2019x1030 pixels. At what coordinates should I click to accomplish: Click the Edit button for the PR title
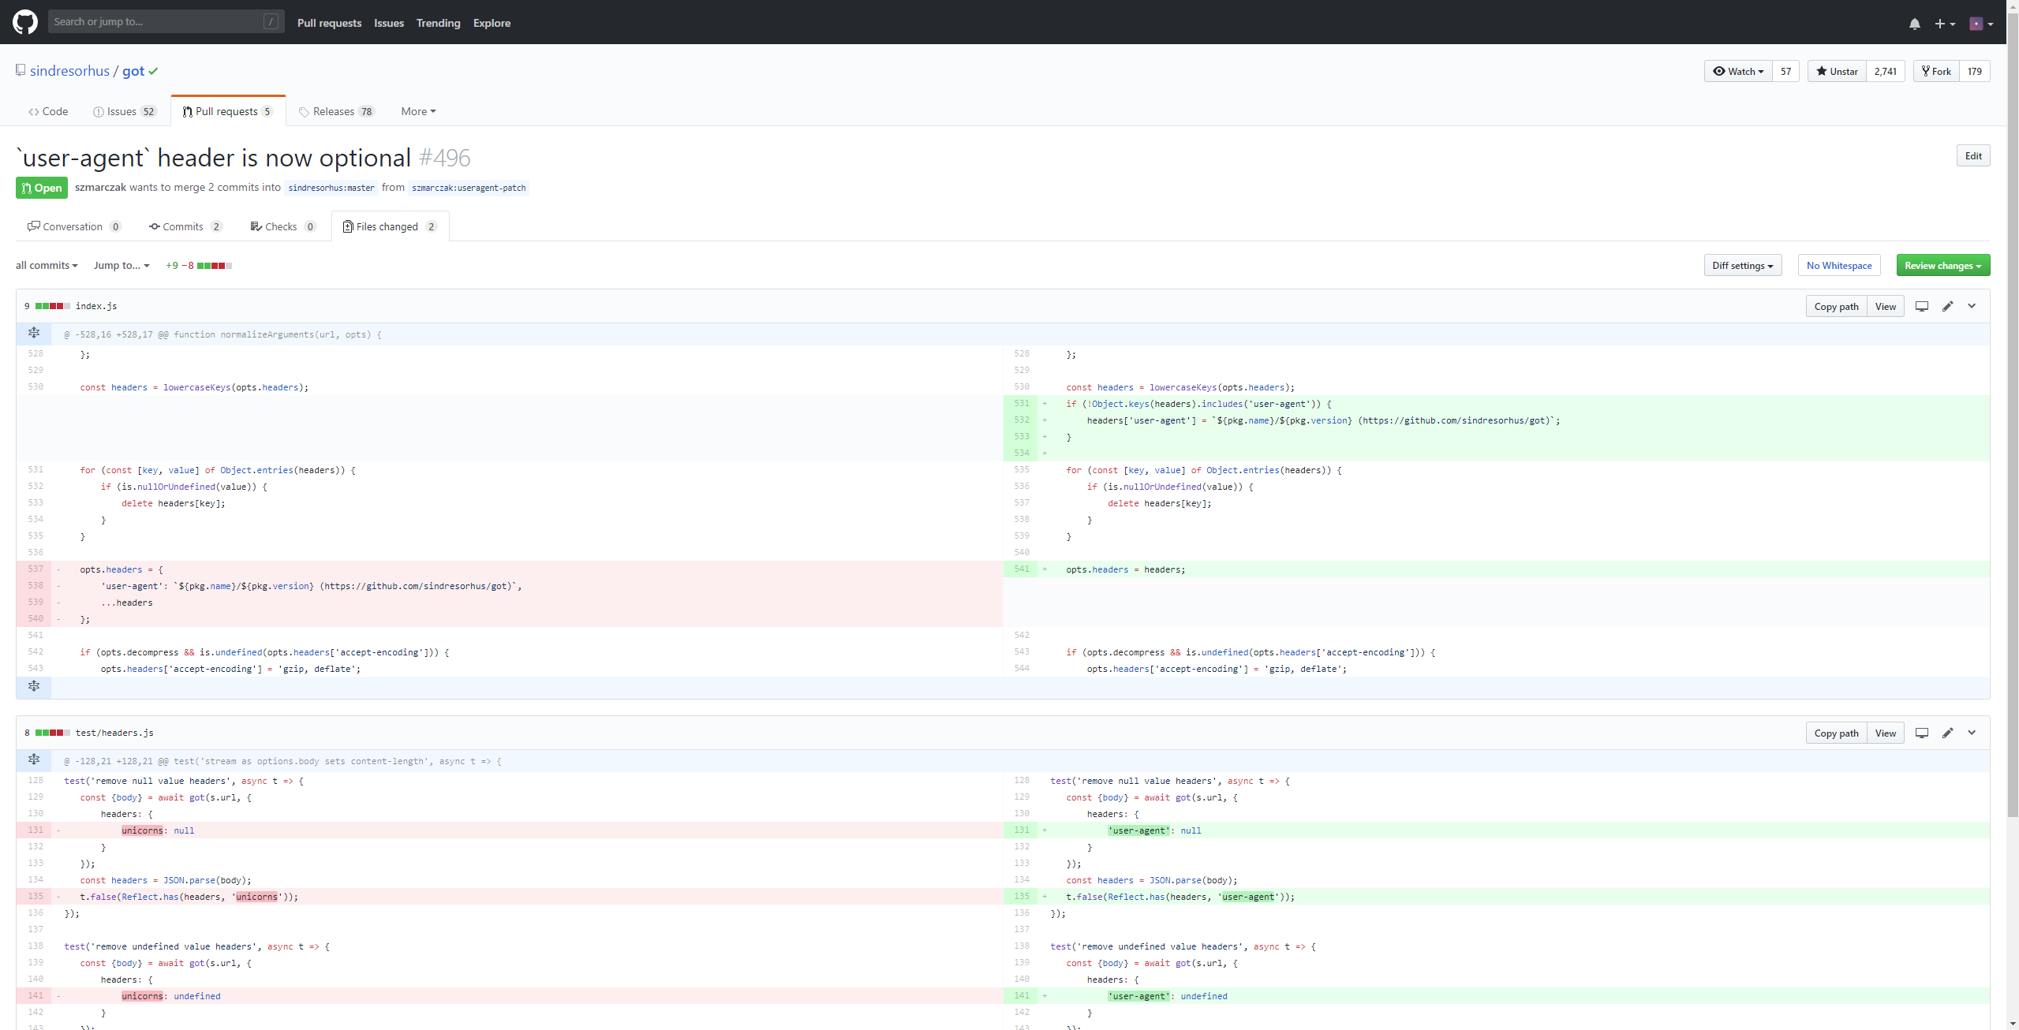point(1973,155)
